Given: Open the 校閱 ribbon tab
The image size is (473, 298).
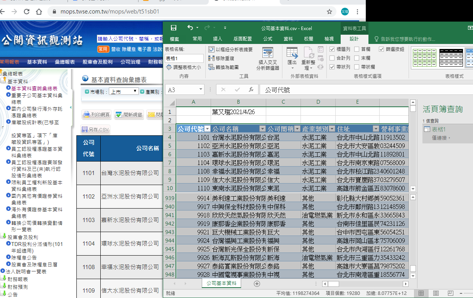Looking at the screenshot, I should [309, 39].
